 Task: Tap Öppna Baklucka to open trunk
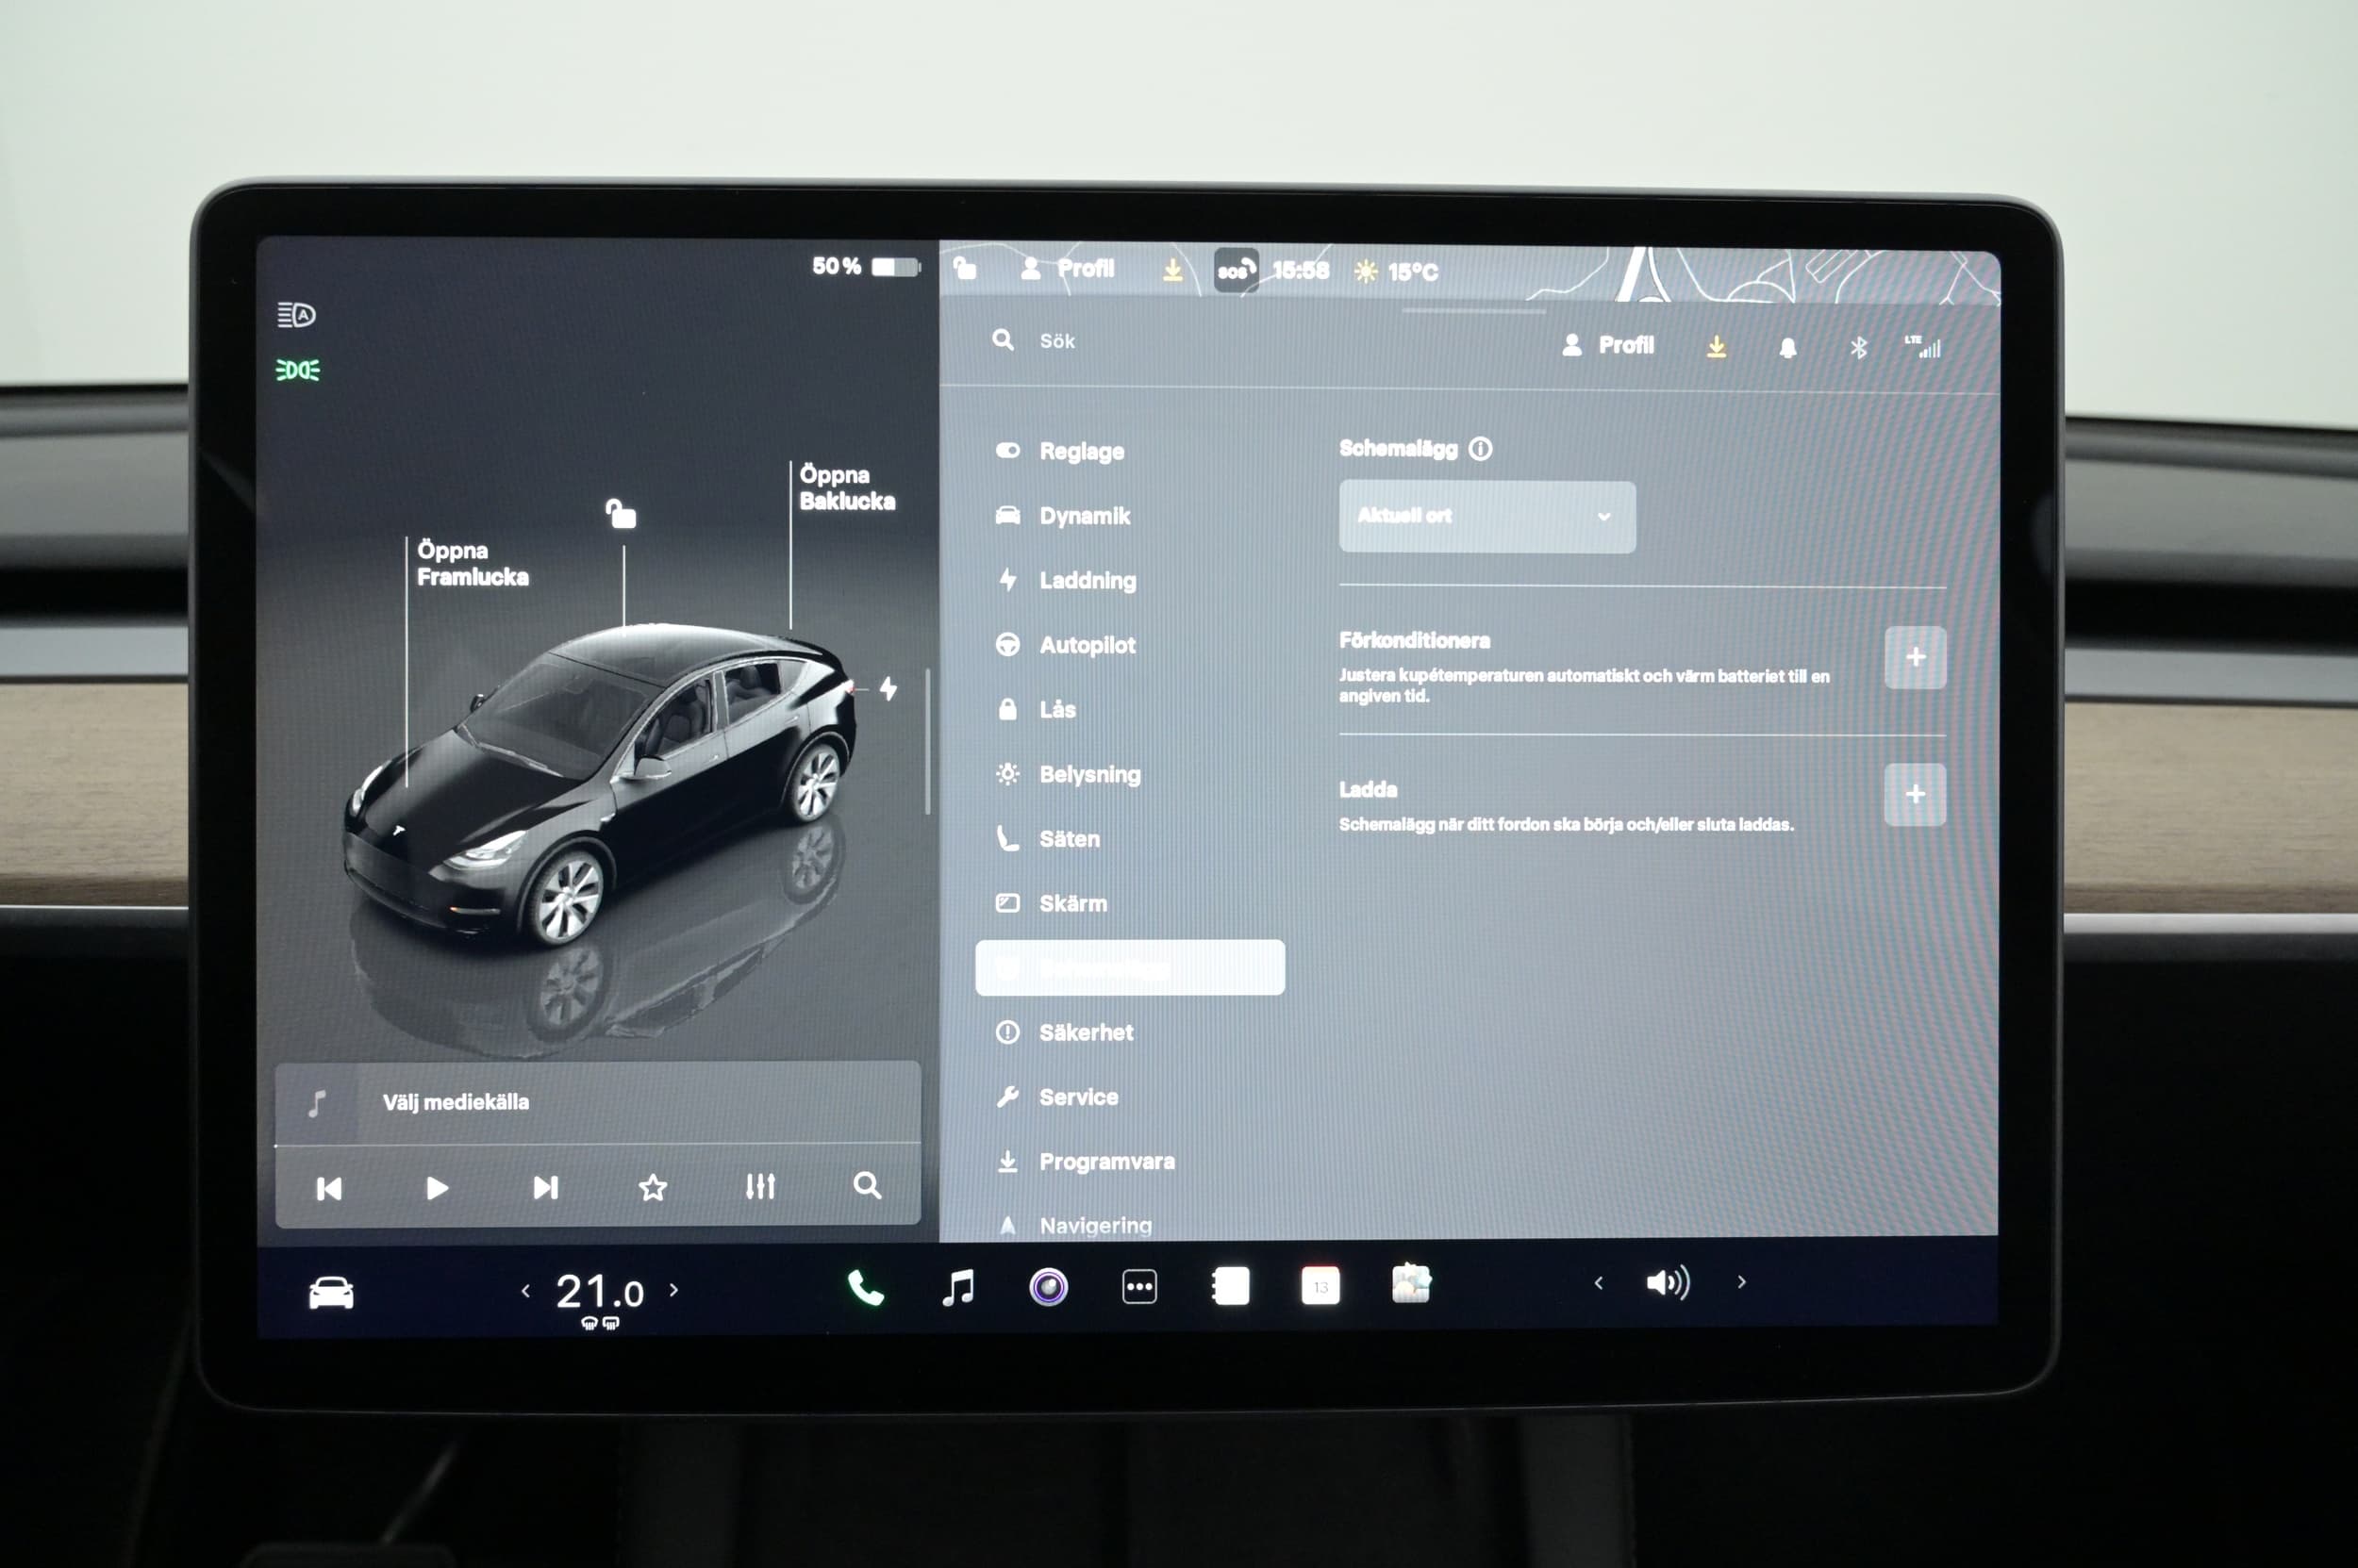click(x=846, y=488)
